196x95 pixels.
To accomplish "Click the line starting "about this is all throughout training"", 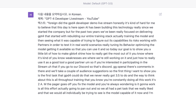I will pos(97,80).
